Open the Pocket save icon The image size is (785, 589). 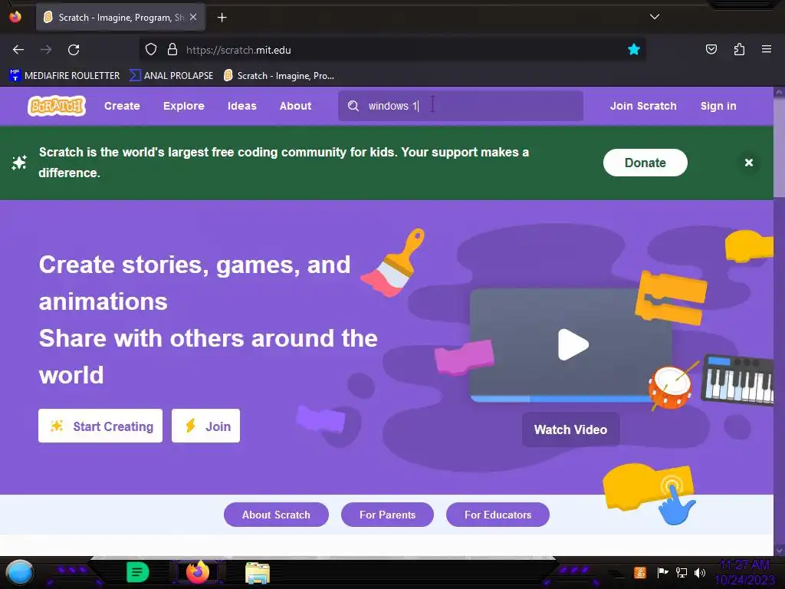pyautogui.click(x=711, y=50)
